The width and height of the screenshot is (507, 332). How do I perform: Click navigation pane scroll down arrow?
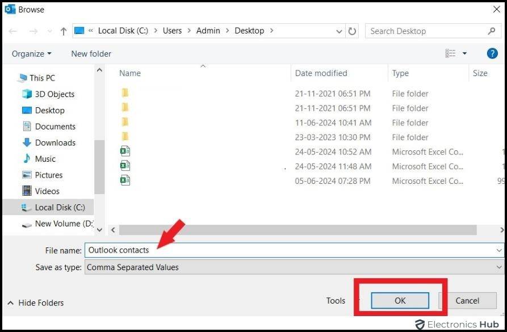(x=99, y=230)
